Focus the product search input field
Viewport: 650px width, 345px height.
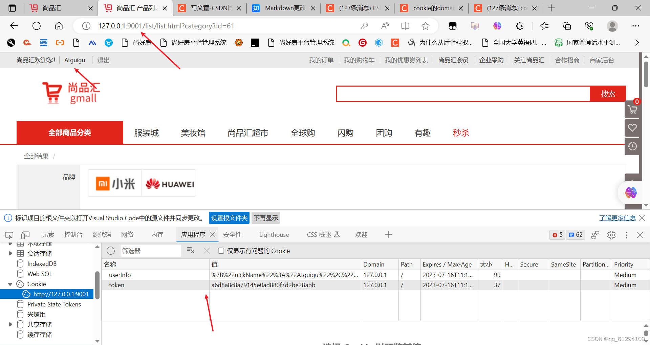click(463, 94)
